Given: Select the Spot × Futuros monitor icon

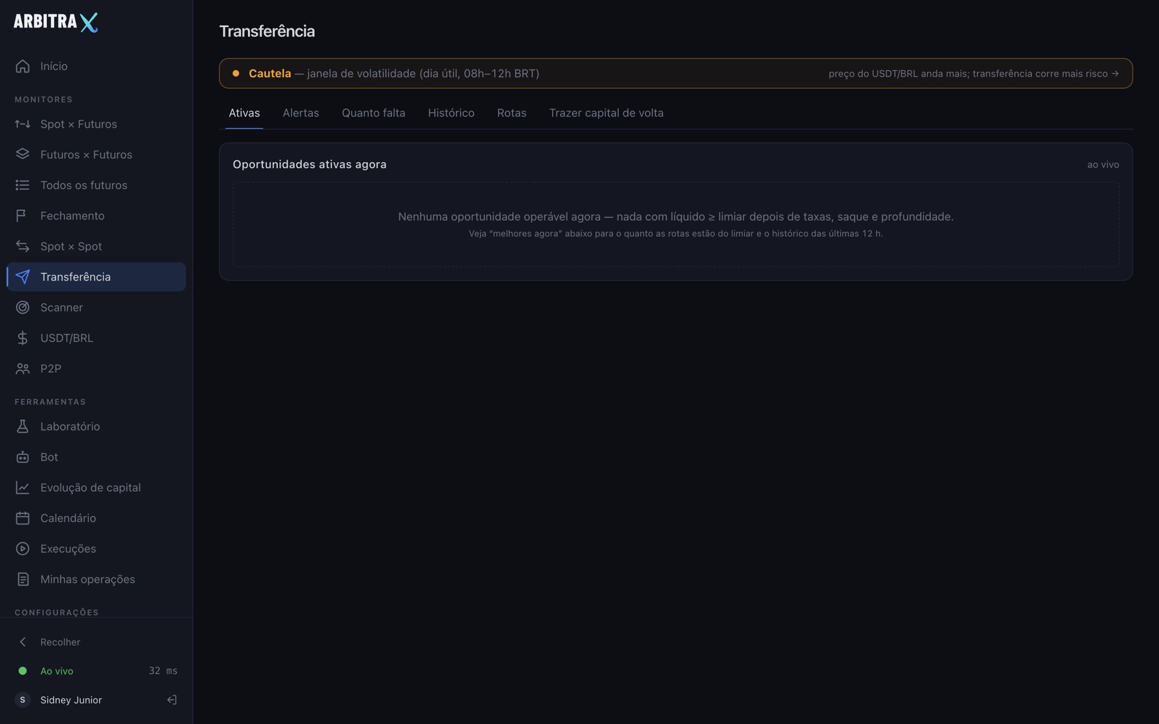Looking at the screenshot, I should [x=23, y=124].
